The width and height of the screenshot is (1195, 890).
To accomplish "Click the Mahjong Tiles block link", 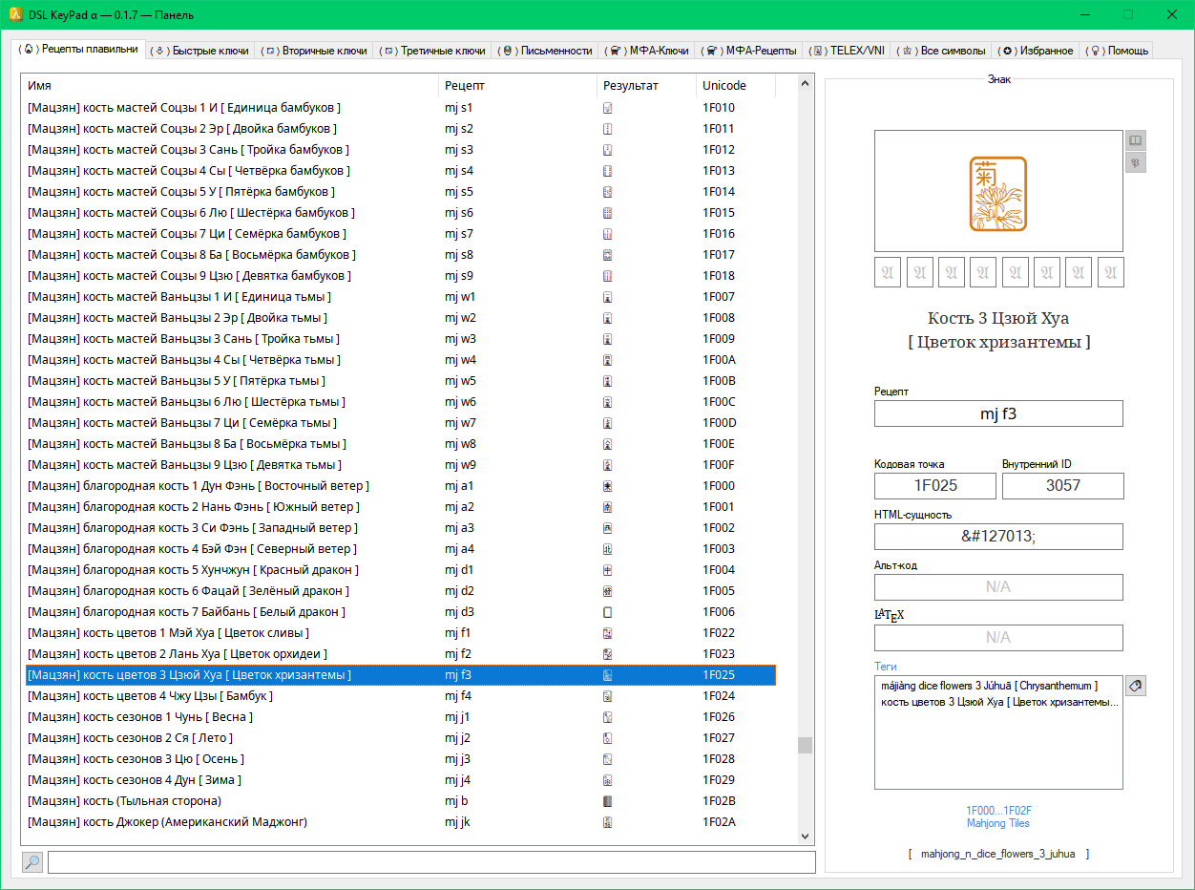I will (x=997, y=823).
